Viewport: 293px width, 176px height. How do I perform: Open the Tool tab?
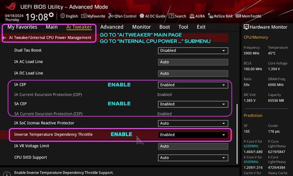(x=183, y=27)
